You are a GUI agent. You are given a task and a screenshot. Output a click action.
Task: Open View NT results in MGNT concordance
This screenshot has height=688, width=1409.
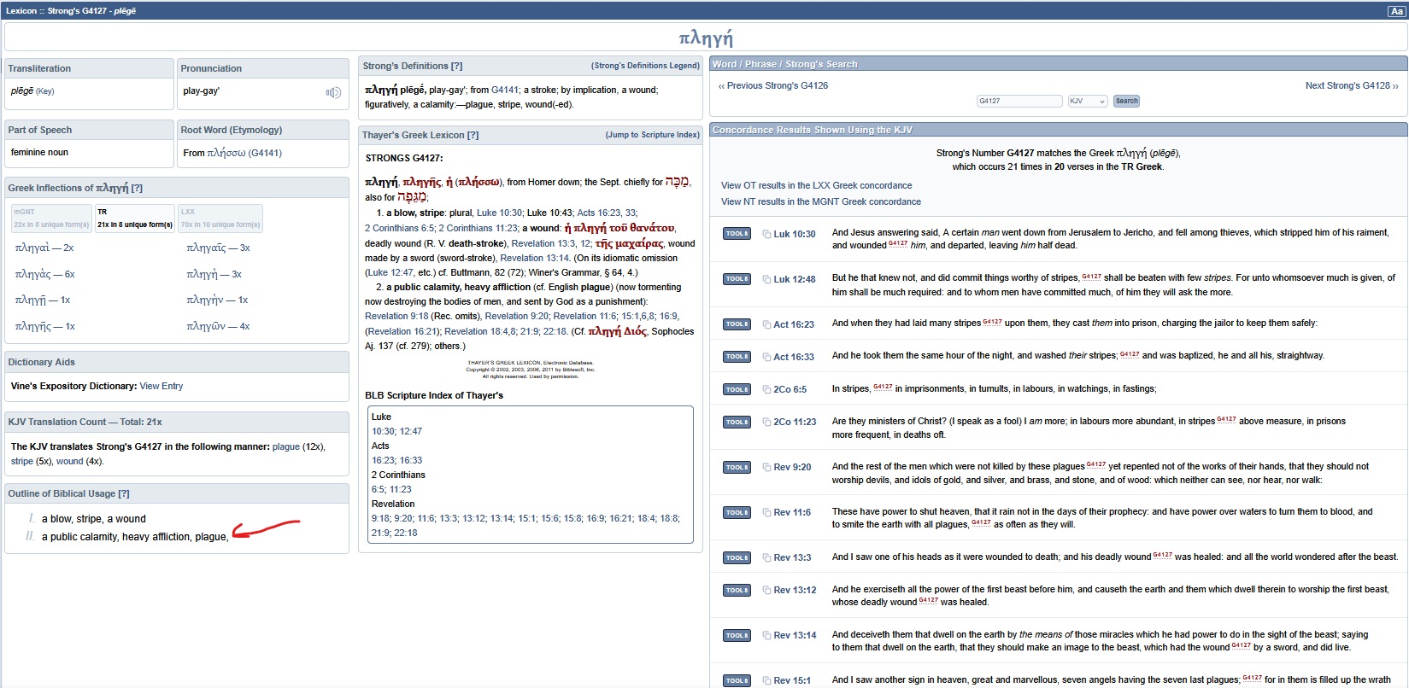(821, 201)
